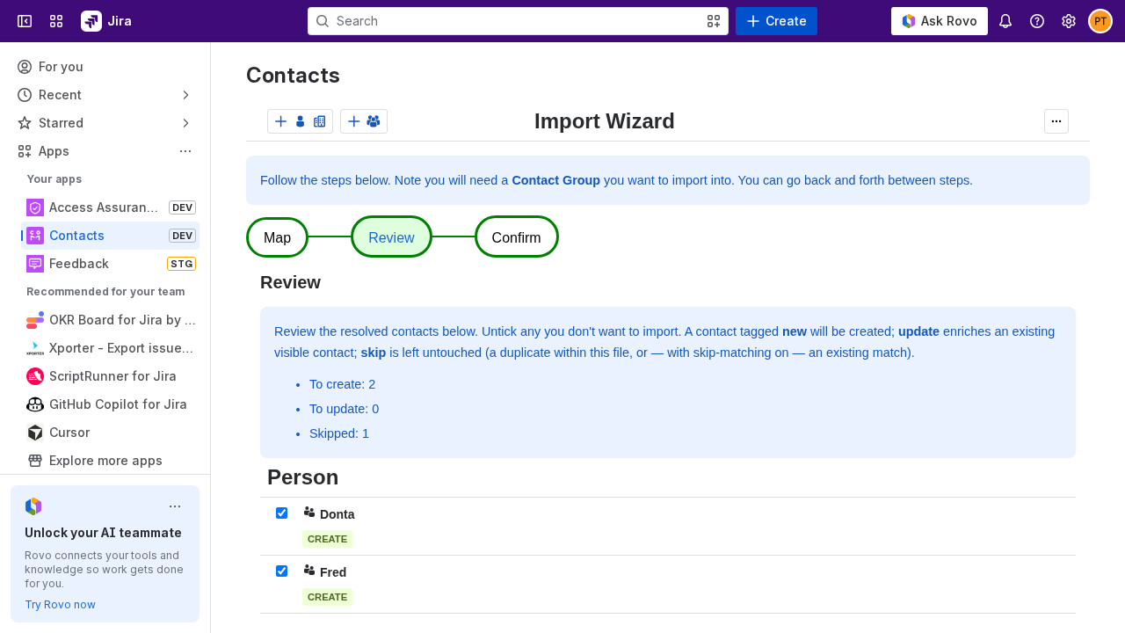Open the PT profile avatar
This screenshot has height=633, width=1125.
1100,21
